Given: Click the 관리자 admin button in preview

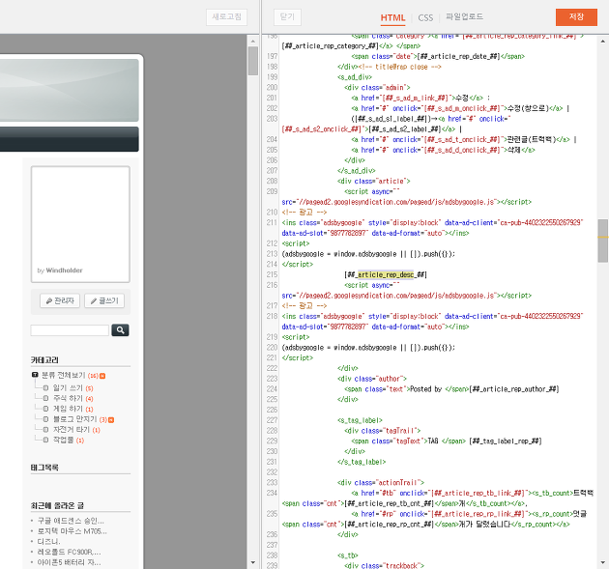Looking at the screenshot, I should pyautogui.click(x=60, y=300).
